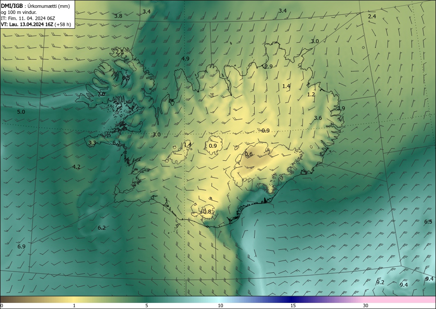Click the colorbar tick label 15
The image size is (436, 309).
click(293, 306)
